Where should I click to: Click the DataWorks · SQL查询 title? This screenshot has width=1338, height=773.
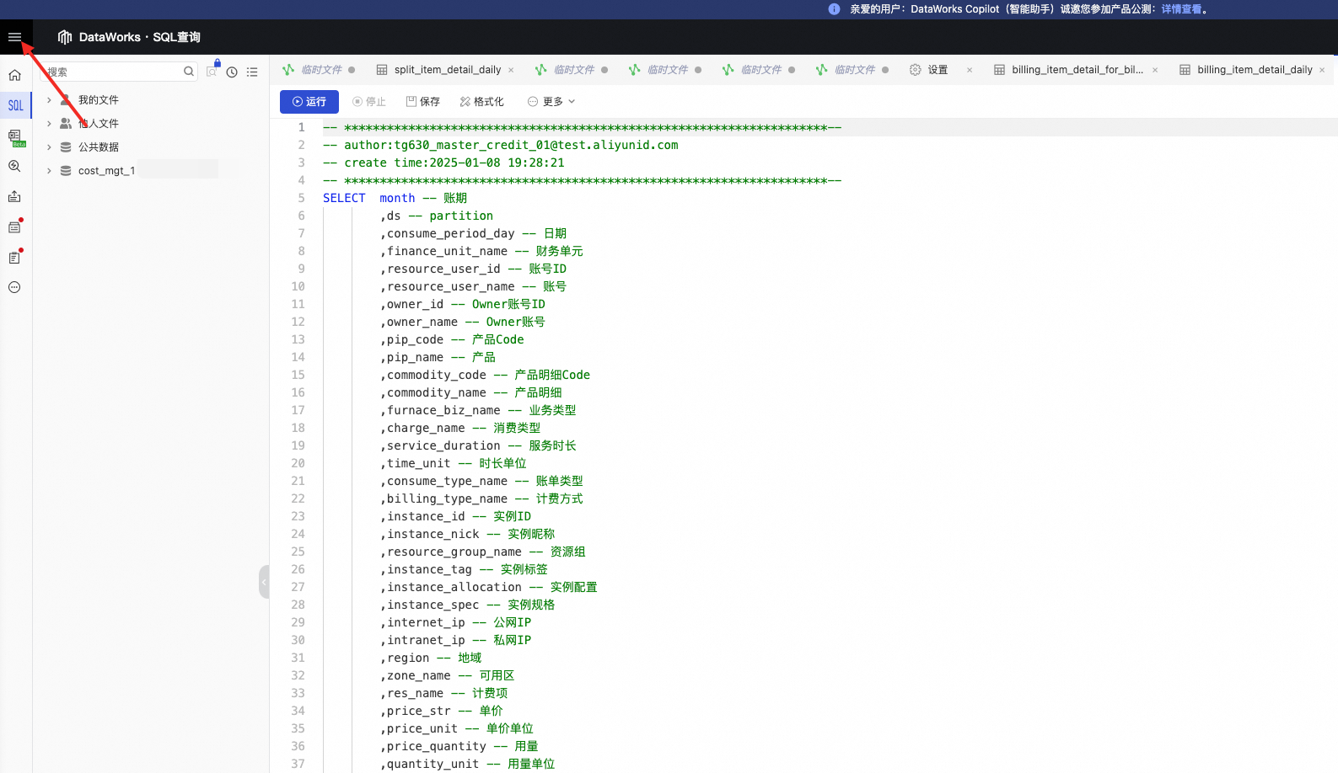(x=140, y=37)
